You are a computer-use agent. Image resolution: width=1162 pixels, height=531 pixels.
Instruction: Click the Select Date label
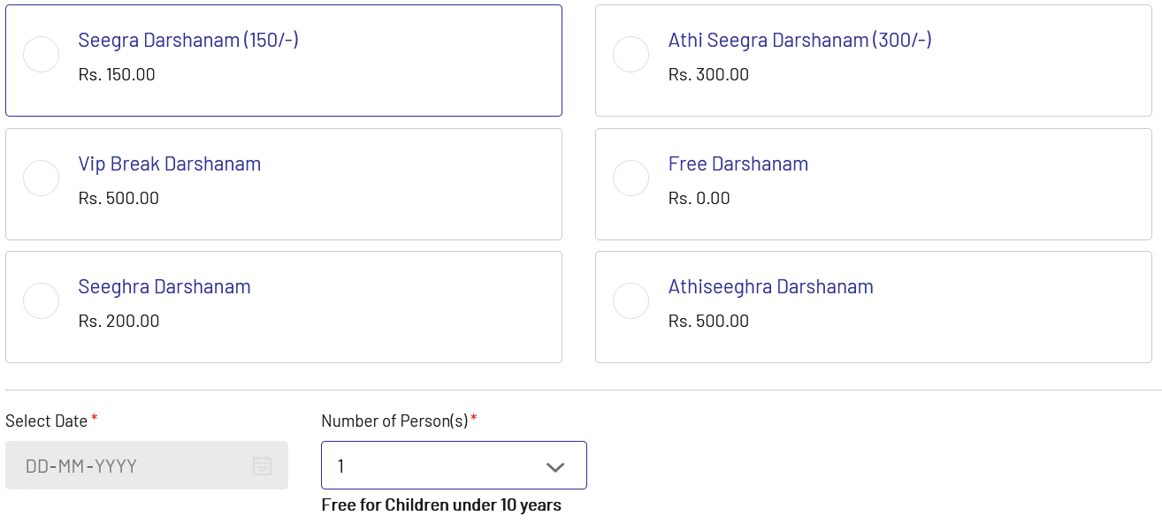click(x=47, y=421)
